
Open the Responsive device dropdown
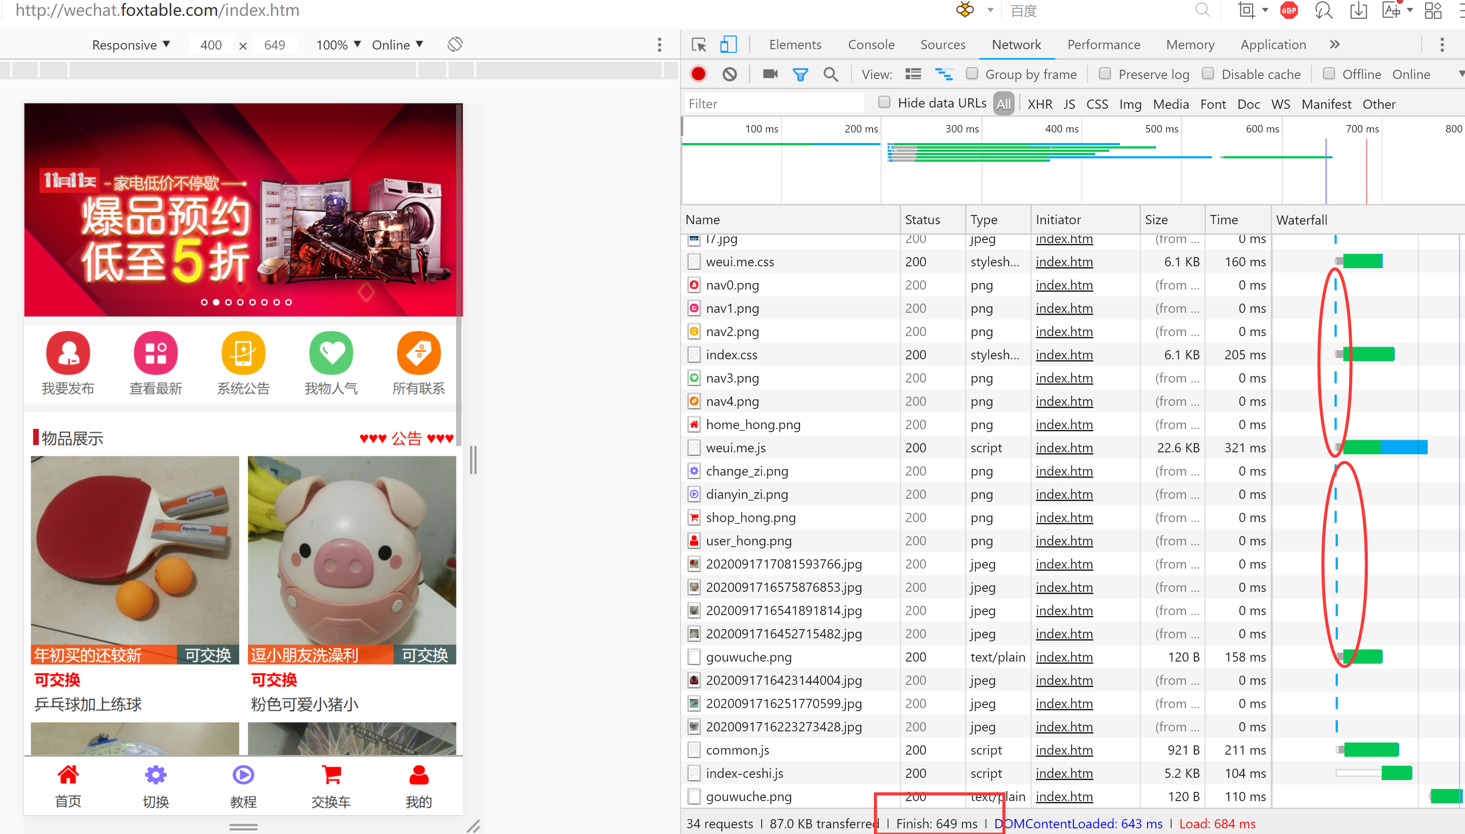tap(131, 45)
